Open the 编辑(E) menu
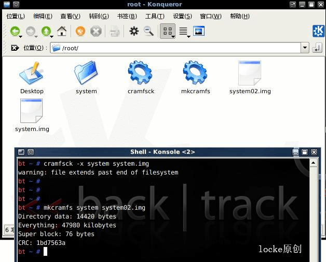Image resolution: width=326 pixels, height=262 pixels. tap(43, 16)
